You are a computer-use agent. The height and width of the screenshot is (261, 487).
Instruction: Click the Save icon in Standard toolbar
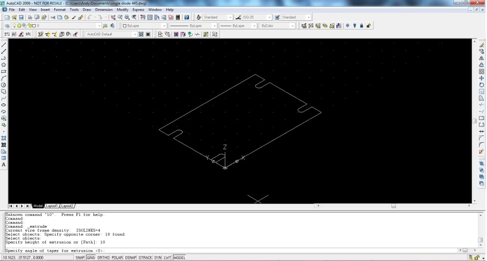point(20,17)
